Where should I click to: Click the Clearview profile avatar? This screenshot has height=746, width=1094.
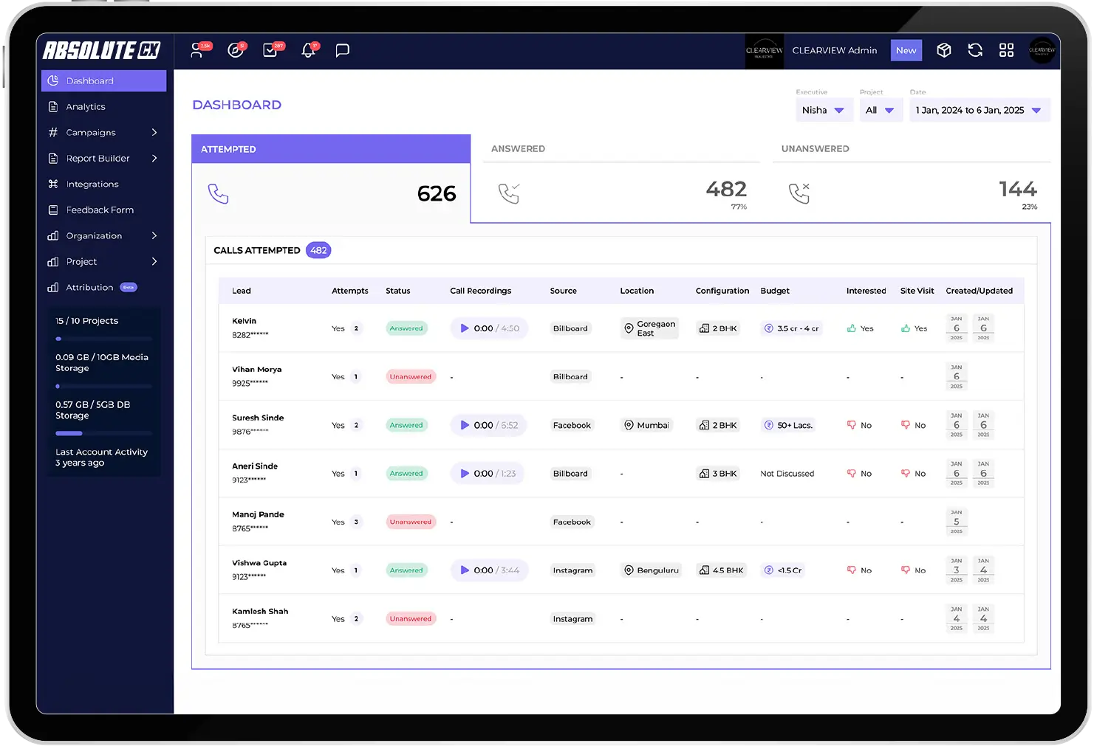click(1042, 50)
